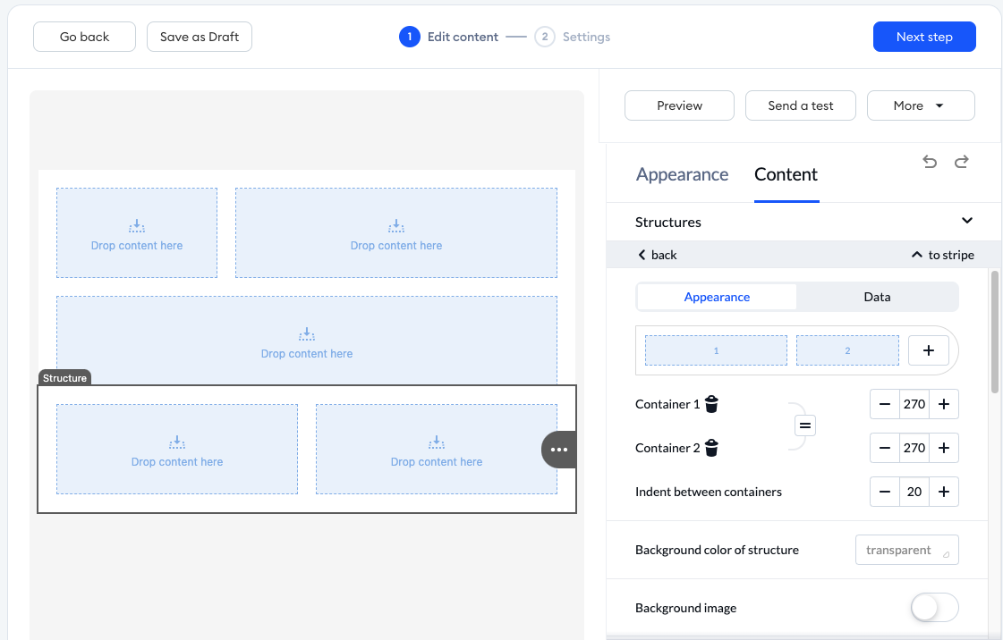Switch to the Data segment
The width and height of the screenshot is (1003, 640).
tap(877, 297)
